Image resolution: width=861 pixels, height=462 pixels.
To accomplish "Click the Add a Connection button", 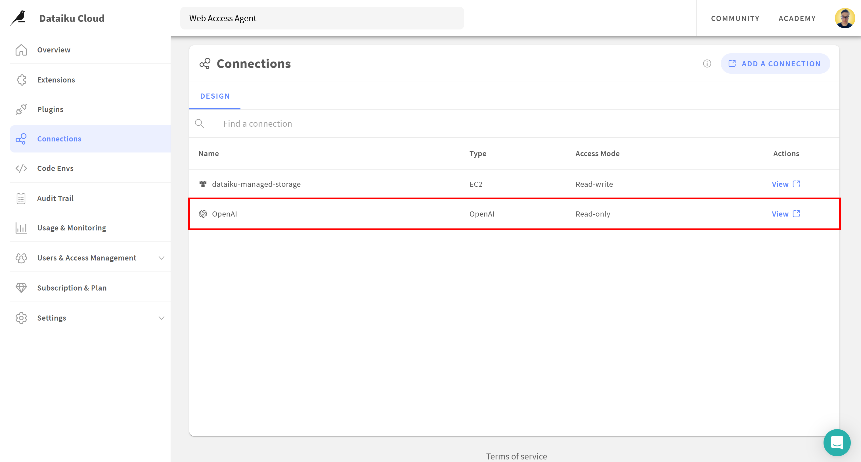I will point(775,63).
